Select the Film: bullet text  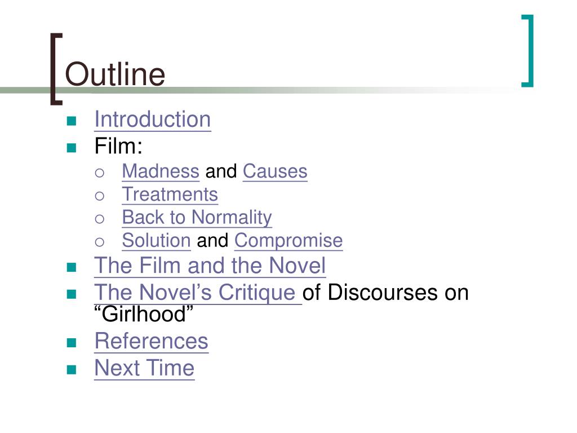(118, 146)
